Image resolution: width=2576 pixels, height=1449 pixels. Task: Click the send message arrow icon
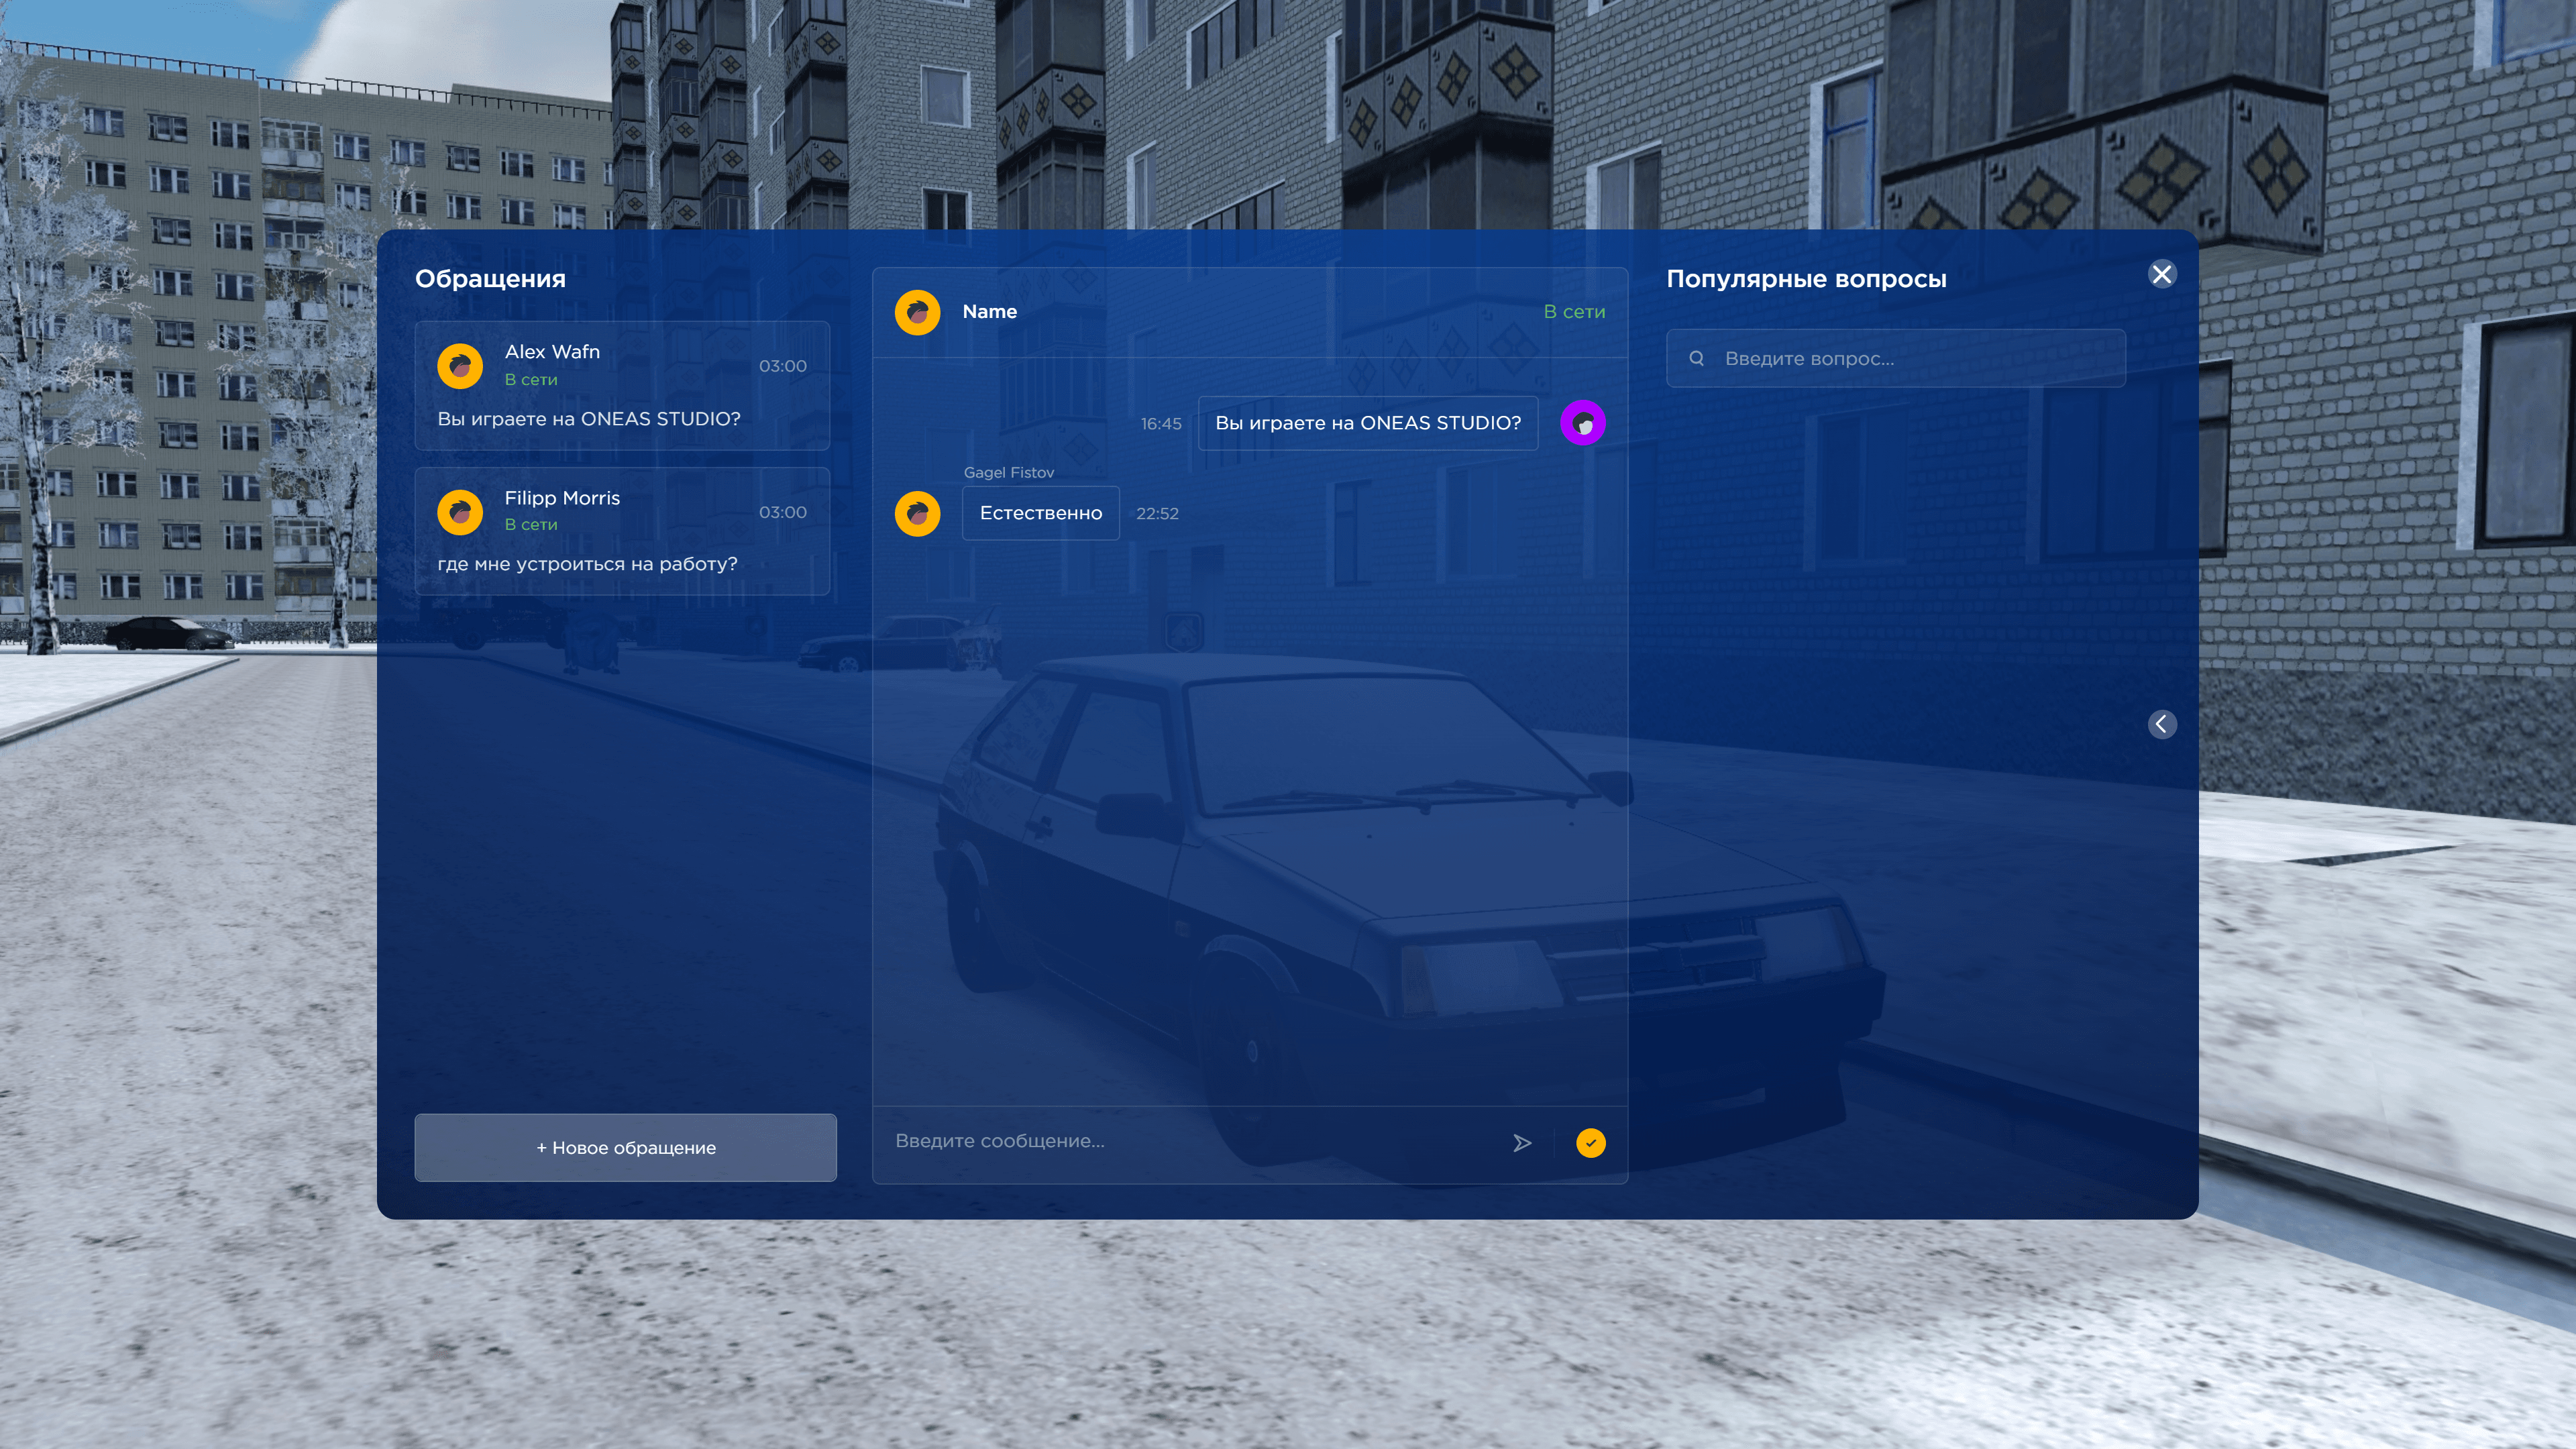(x=1522, y=1143)
